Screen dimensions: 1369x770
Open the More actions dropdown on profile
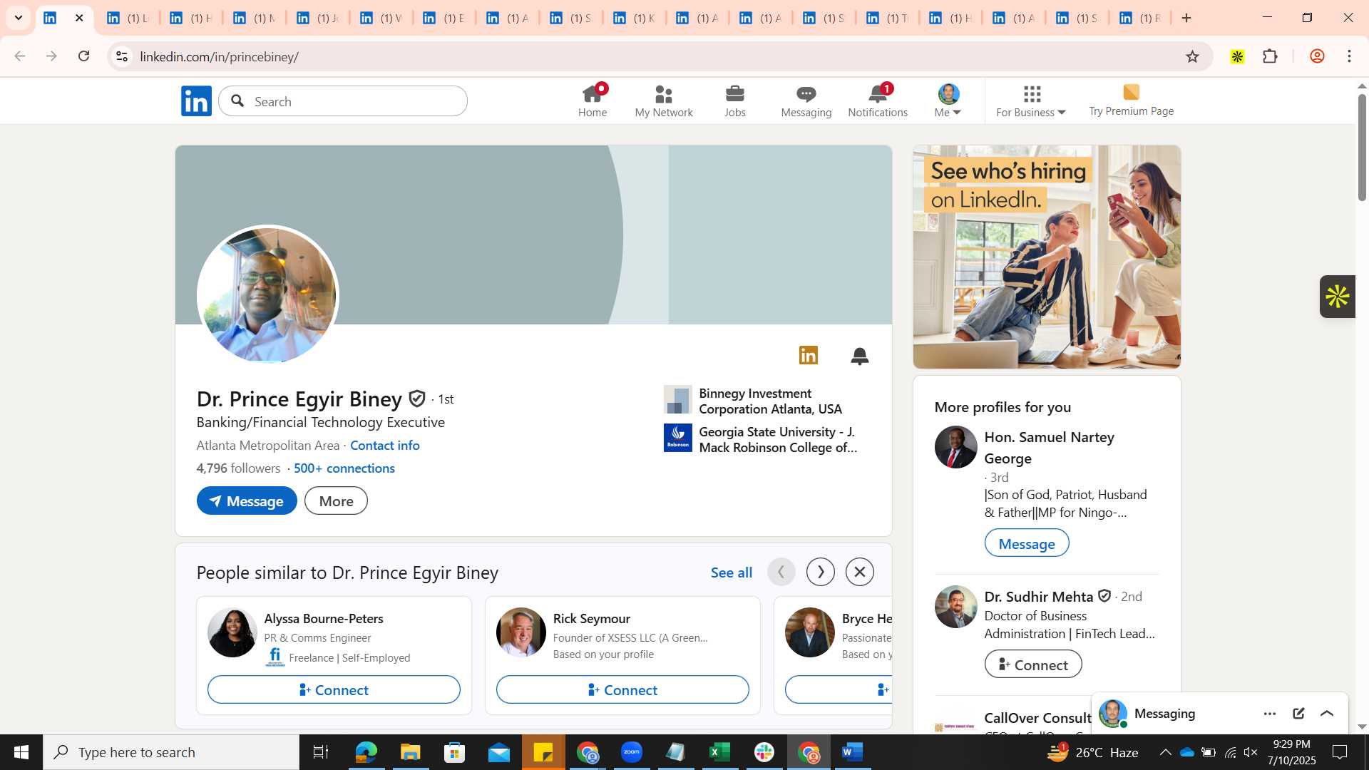[336, 501]
